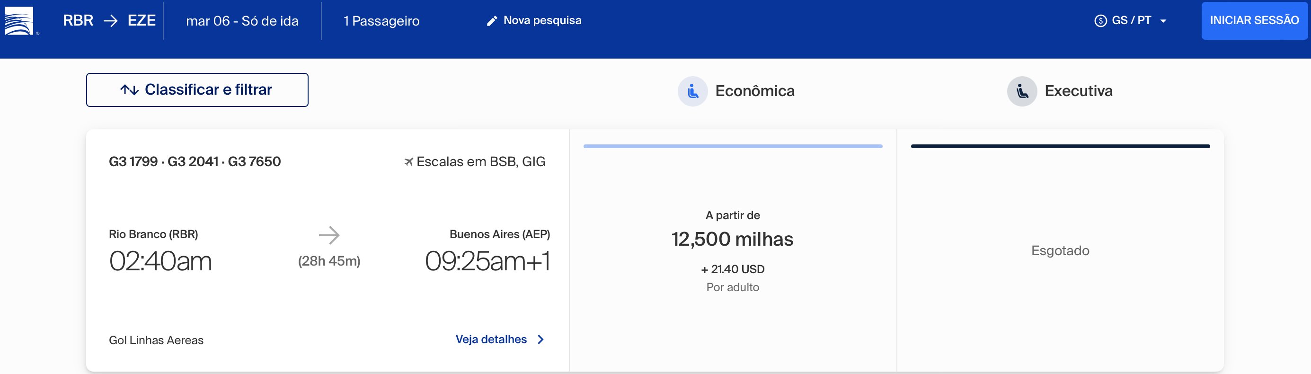Click the currency dollar circle icon
The height and width of the screenshot is (374, 1311).
1100,21
